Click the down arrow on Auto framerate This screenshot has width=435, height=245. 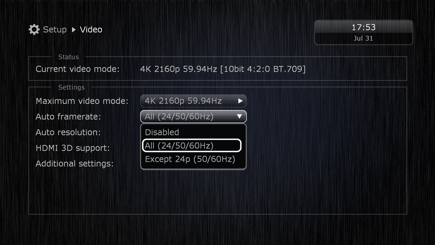[x=239, y=116]
